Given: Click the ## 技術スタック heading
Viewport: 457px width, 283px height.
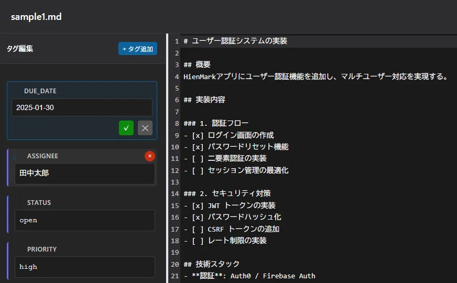Looking at the screenshot, I should 212,264.
